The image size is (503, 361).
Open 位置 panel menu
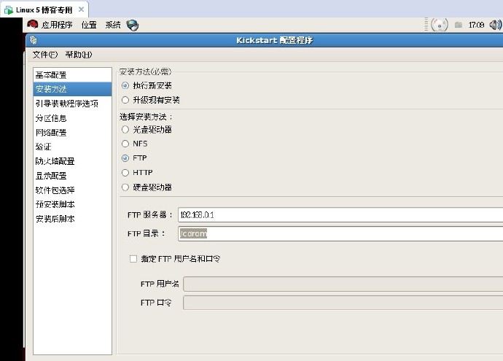[x=89, y=25]
